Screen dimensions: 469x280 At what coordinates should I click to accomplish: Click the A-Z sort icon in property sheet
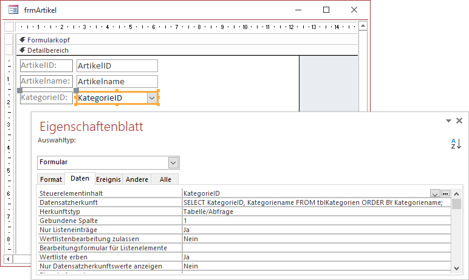[x=456, y=144]
